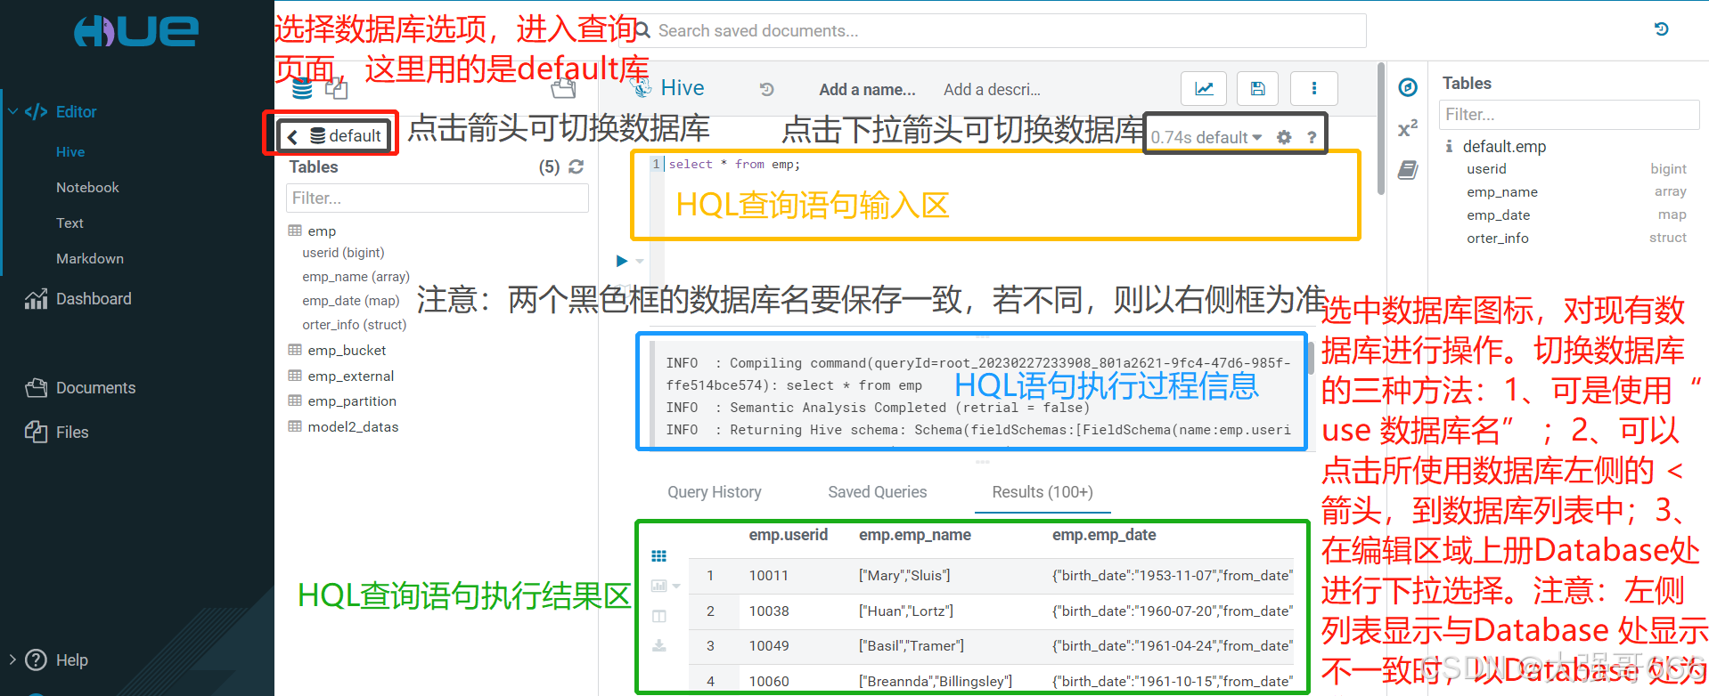
Task: Open the right-side assist compass icon
Action: coord(1408,87)
